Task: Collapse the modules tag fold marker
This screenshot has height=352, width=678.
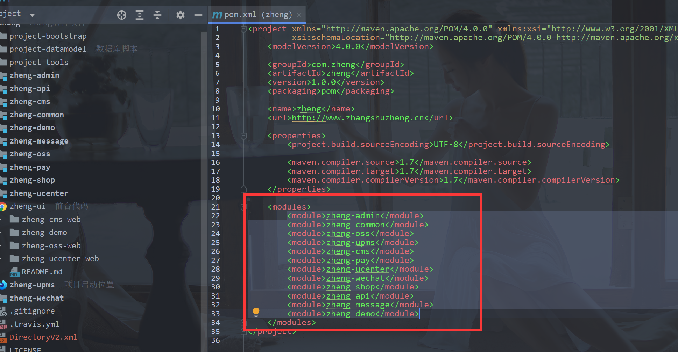Action: (243, 207)
